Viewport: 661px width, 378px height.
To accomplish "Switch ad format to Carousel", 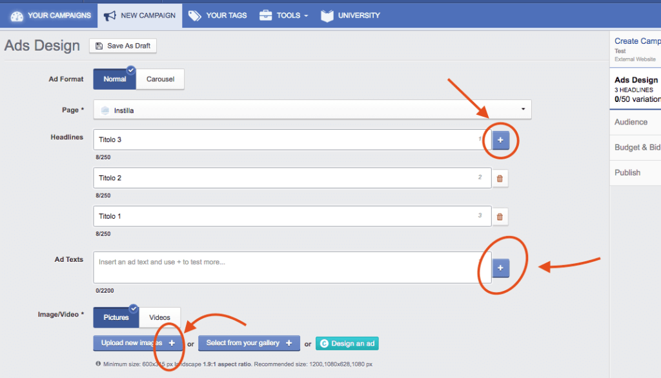I will point(160,79).
